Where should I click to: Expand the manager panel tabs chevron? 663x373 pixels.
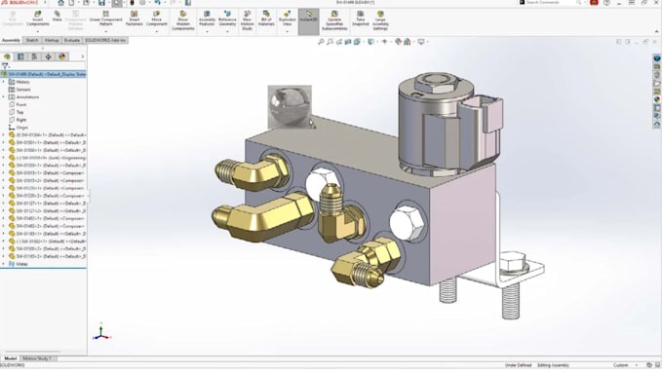point(83,56)
